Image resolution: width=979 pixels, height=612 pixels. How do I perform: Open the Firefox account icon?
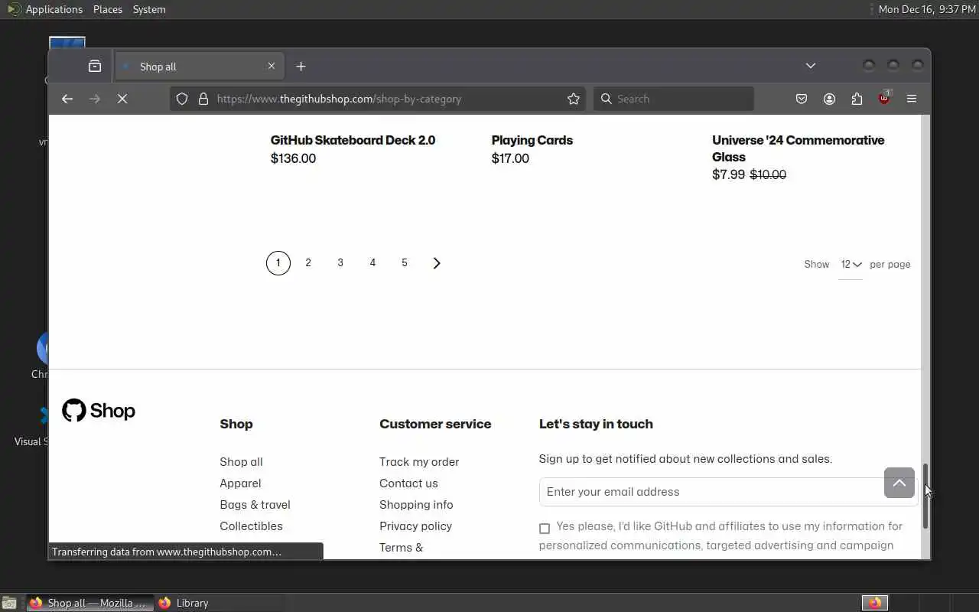[x=829, y=99]
